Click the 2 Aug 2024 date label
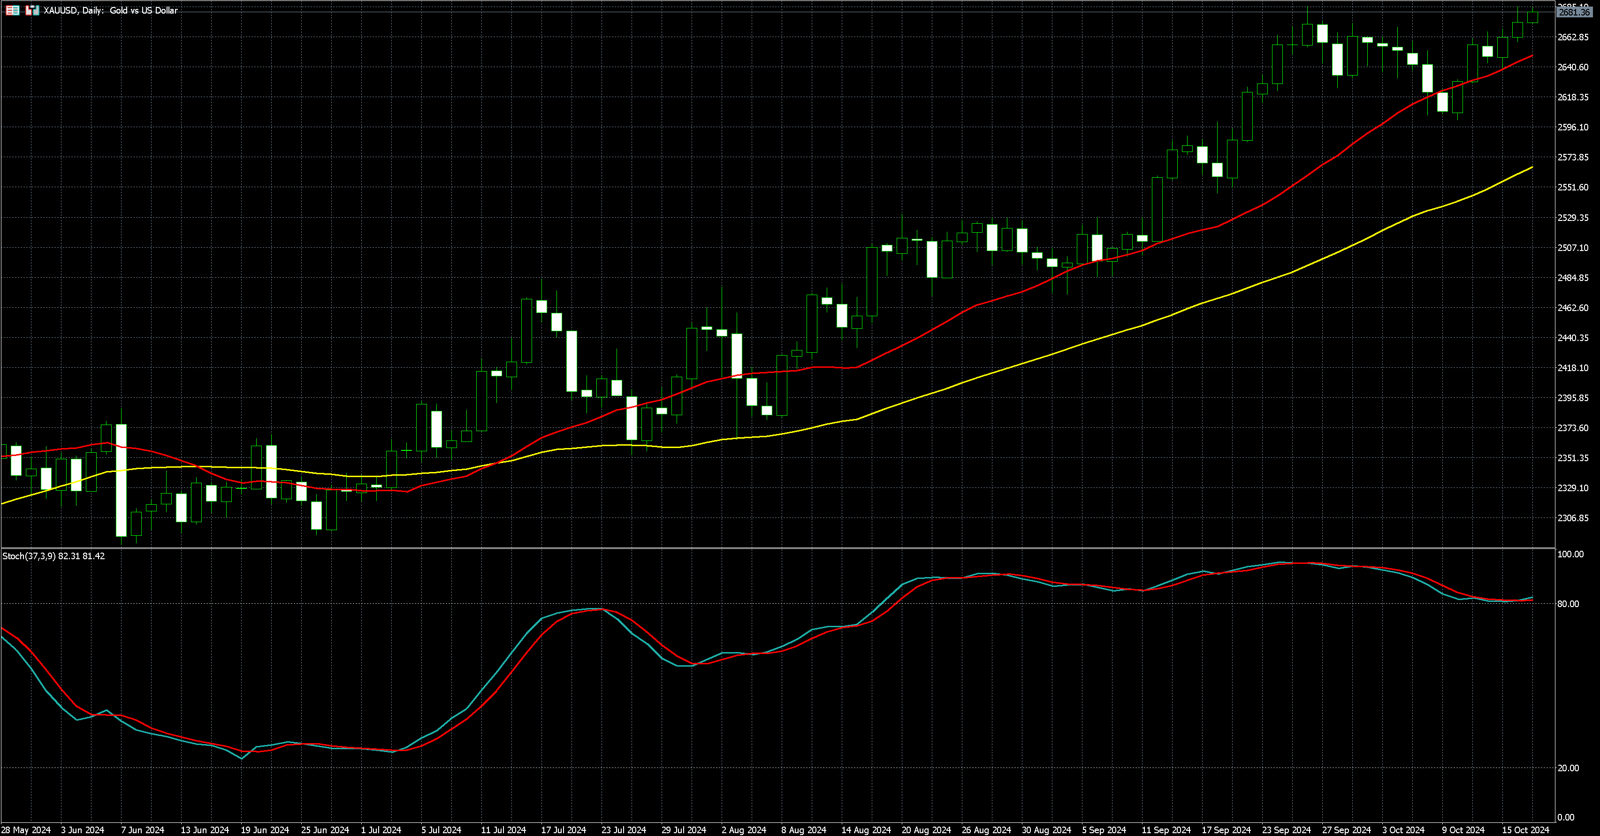 click(744, 830)
